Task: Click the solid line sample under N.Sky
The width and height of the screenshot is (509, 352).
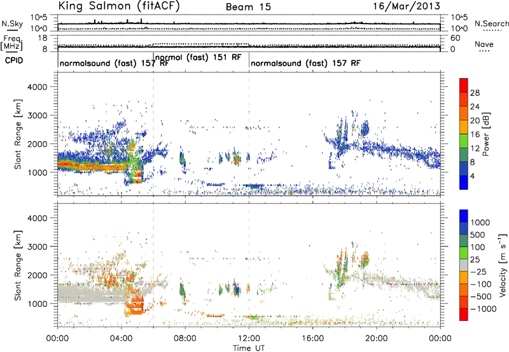Action: (x=12, y=30)
